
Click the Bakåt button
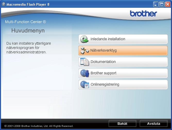point(122,123)
